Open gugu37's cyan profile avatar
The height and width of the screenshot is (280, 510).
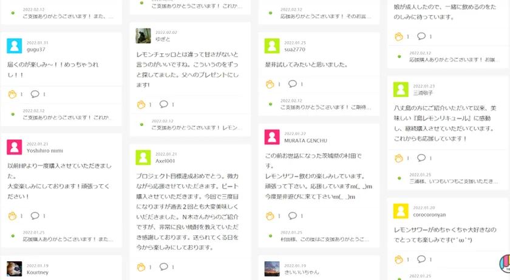pyautogui.click(x=15, y=45)
